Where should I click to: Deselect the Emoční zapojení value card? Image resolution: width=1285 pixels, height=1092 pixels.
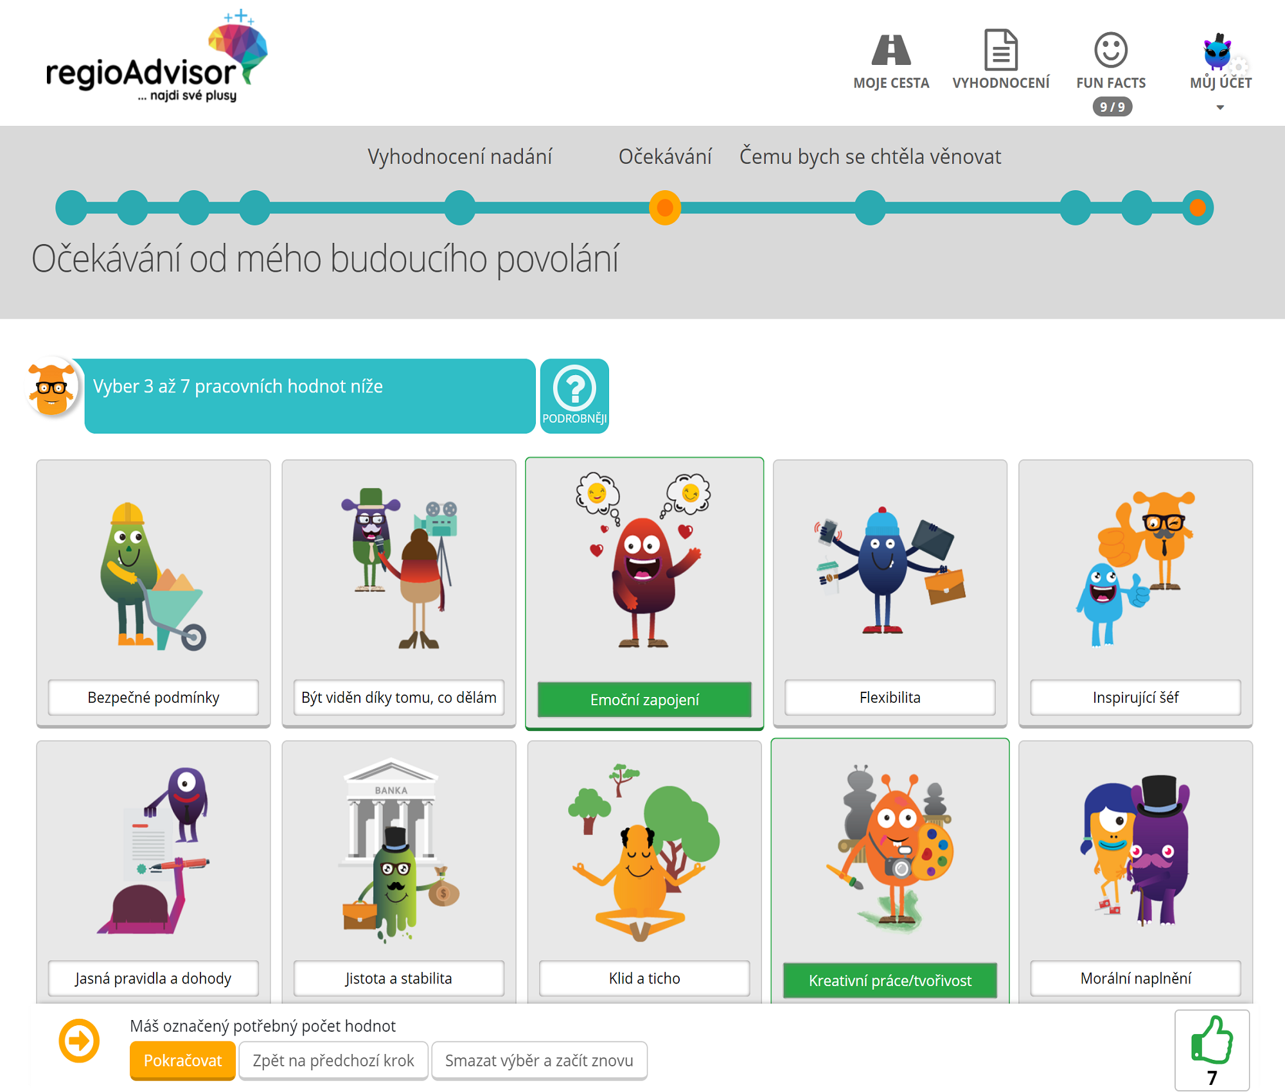coord(644,594)
